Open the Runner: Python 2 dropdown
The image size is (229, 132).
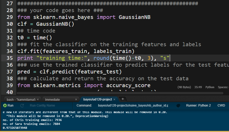[198, 105]
